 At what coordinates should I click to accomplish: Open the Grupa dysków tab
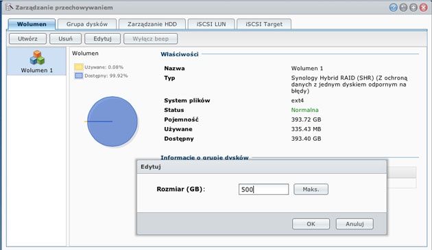click(87, 24)
